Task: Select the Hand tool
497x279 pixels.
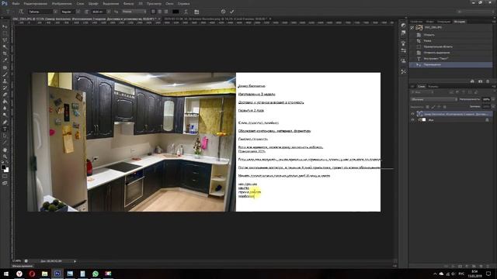Action: [x=5, y=150]
